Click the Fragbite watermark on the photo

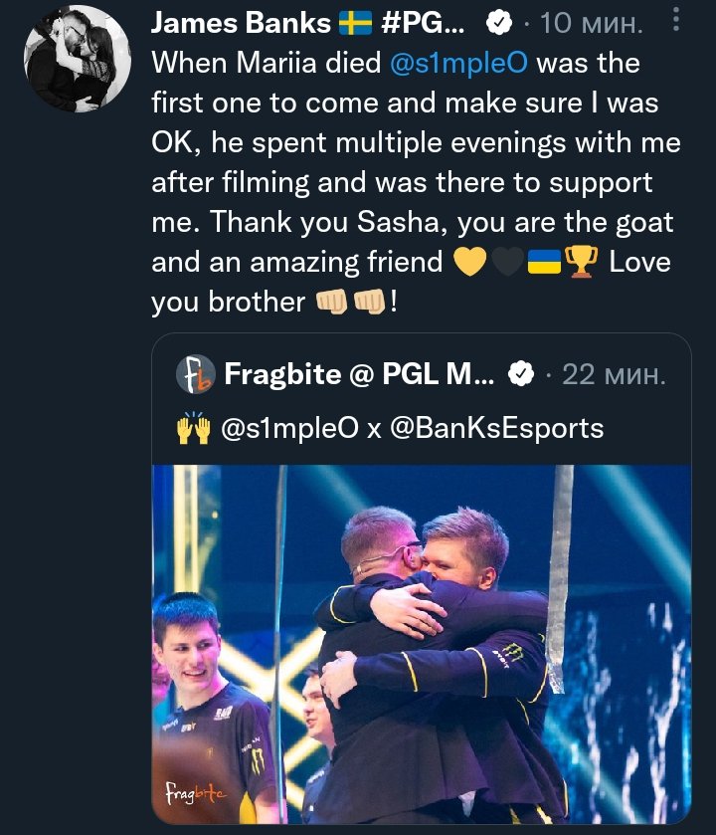[197, 791]
